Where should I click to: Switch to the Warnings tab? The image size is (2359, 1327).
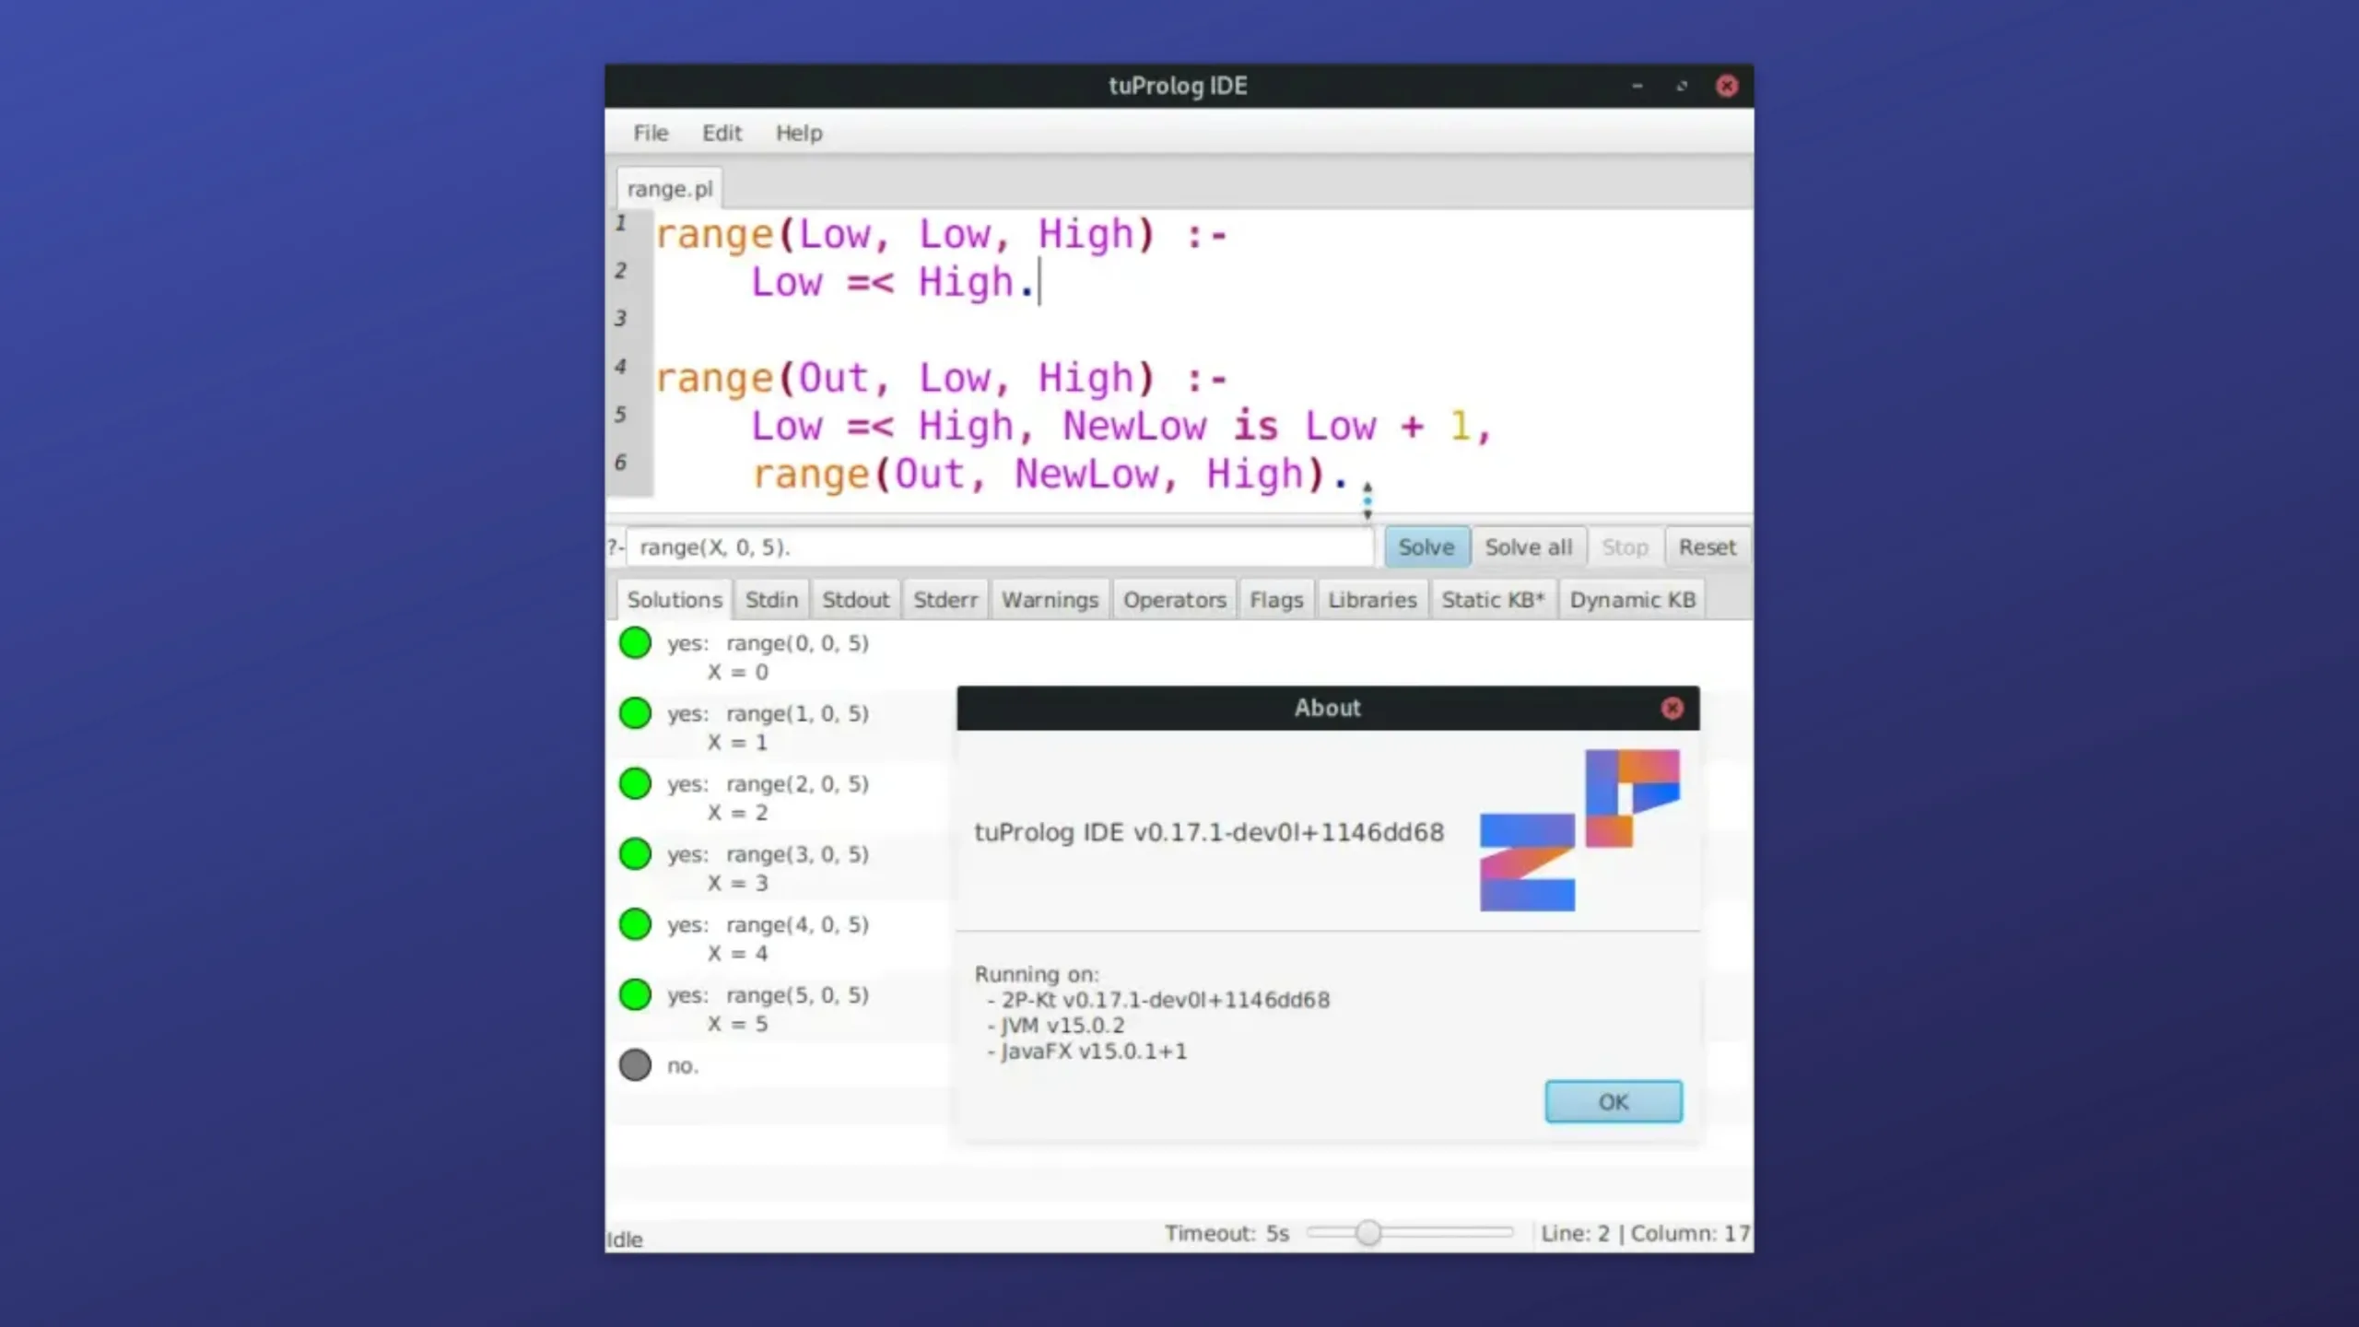(x=1050, y=600)
